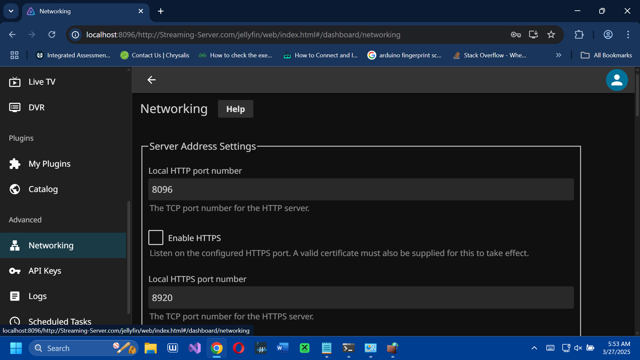Click the Local HTTP port number field
This screenshot has height=360, width=640.
click(361, 189)
